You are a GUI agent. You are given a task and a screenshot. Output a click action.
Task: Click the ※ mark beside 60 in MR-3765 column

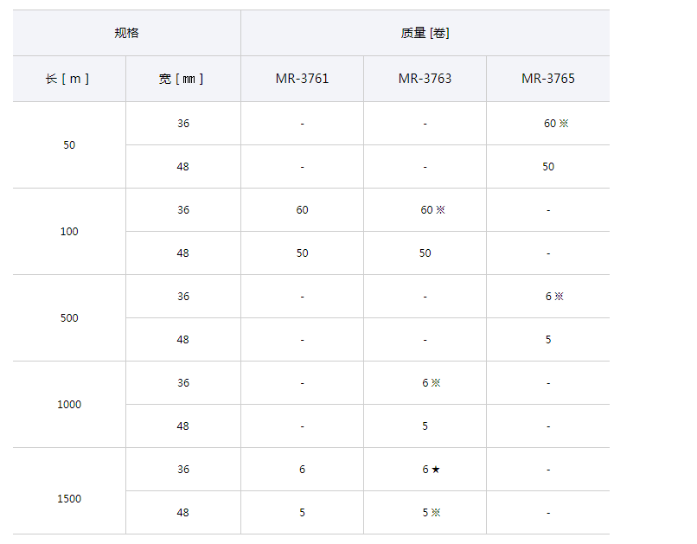(x=564, y=124)
